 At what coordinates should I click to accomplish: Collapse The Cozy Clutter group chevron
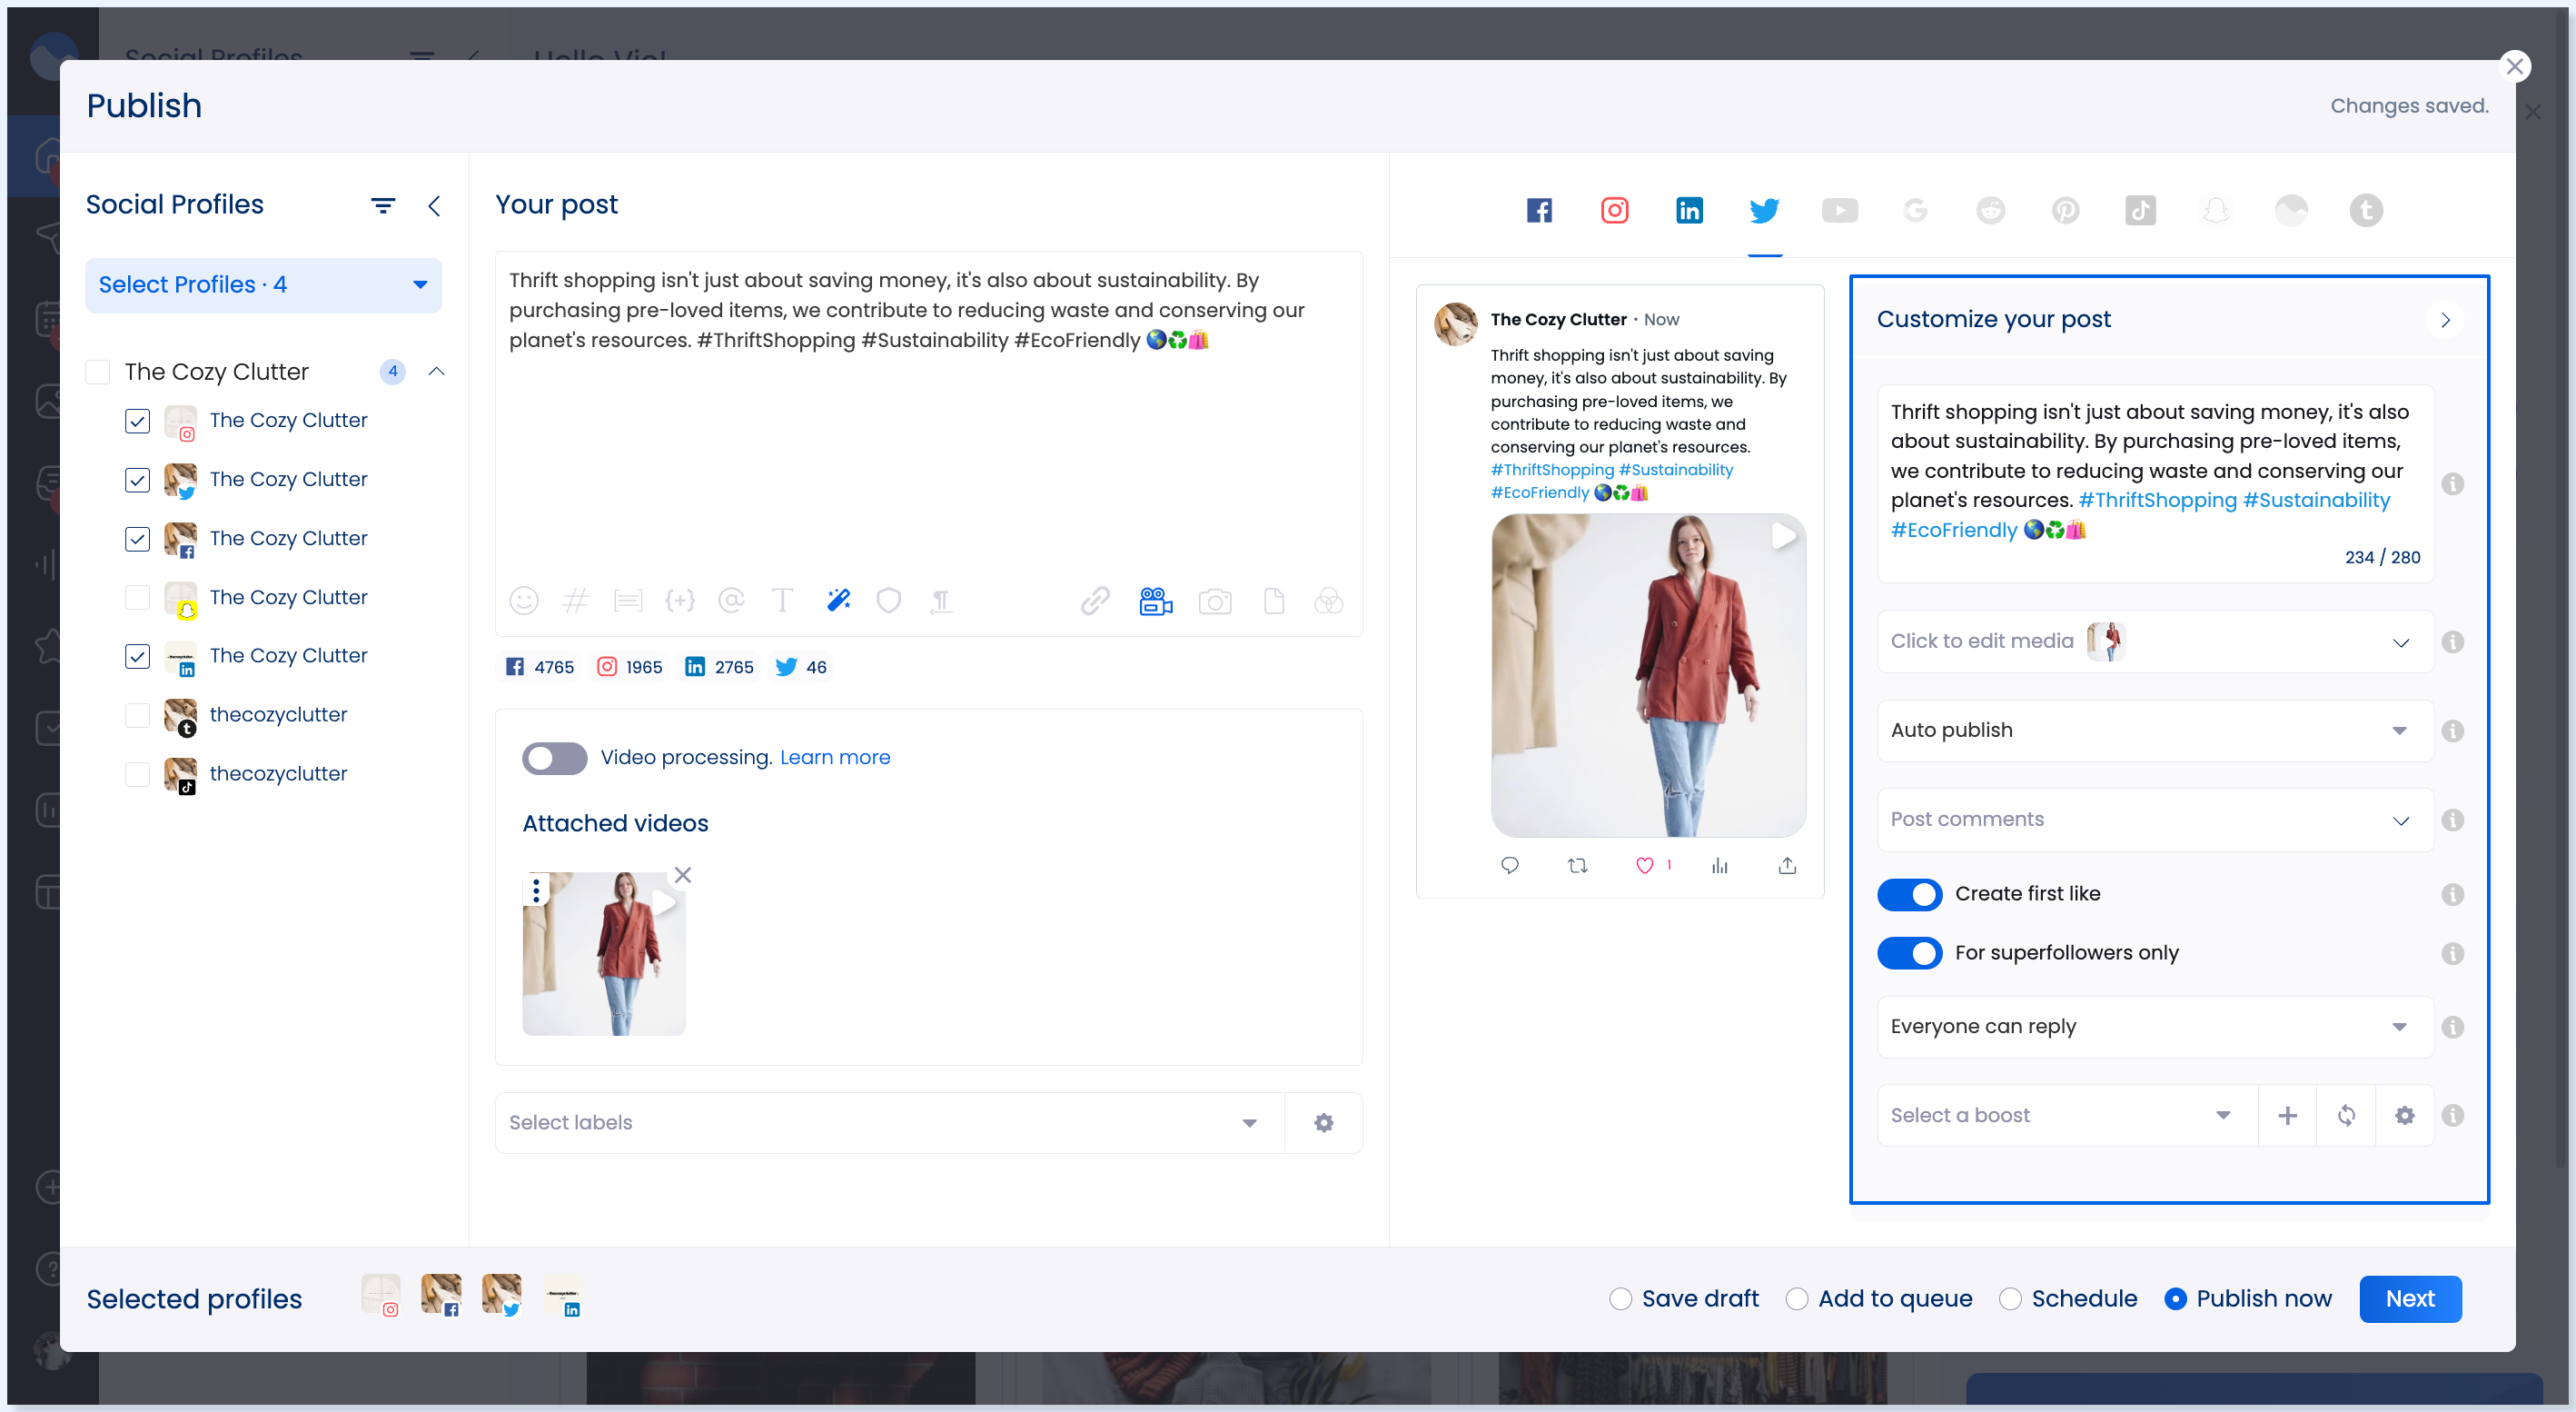click(436, 372)
